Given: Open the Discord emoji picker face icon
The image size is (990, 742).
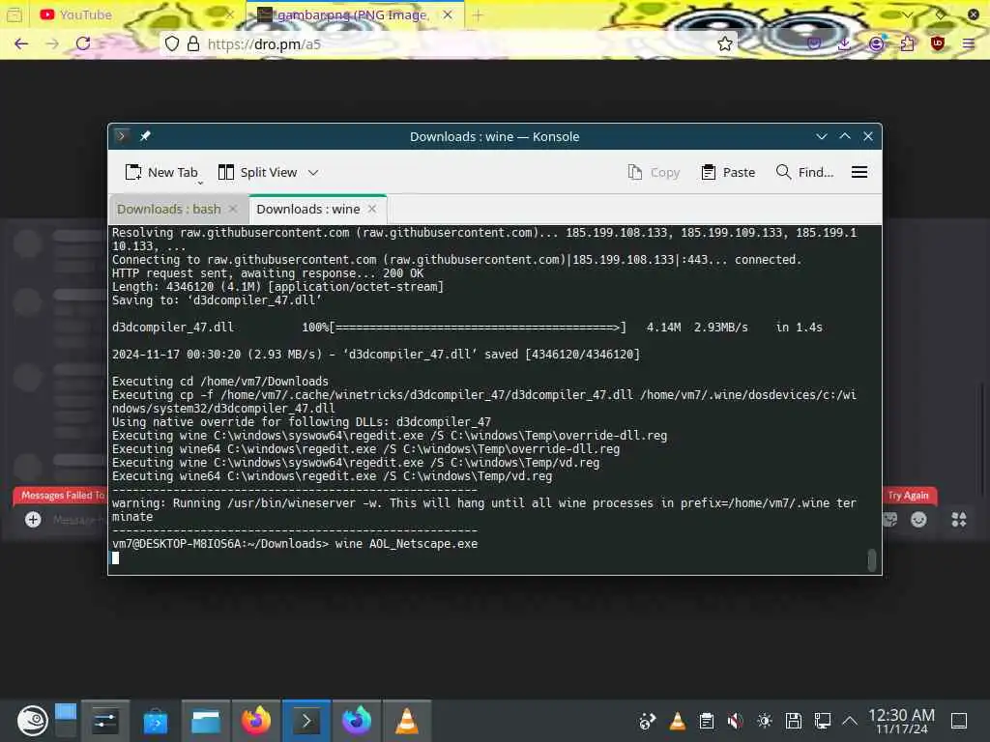Looking at the screenshot, I should click(918, 519).
